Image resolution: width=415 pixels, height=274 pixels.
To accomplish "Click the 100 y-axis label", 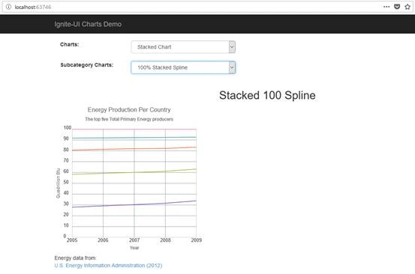I will click(68, 128).
